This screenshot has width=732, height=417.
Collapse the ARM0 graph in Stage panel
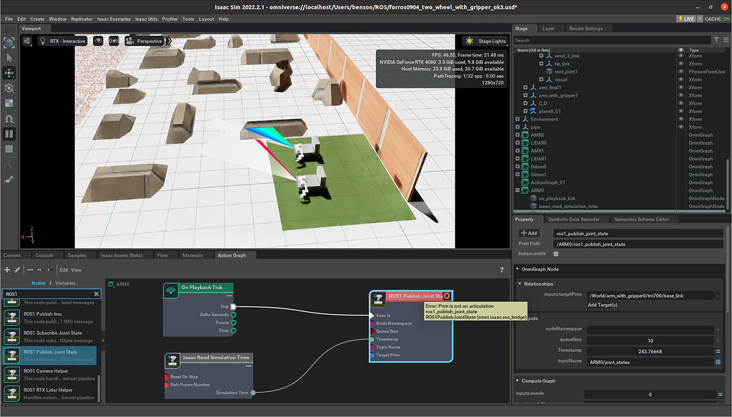[x=517, y=190]
